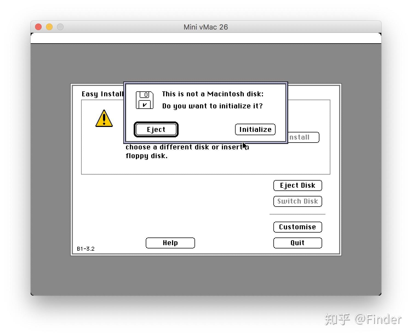Click the disk shutter graphic on the floppy icon
412x336 pixels.
pyautogui.click(x=145, y=95)
